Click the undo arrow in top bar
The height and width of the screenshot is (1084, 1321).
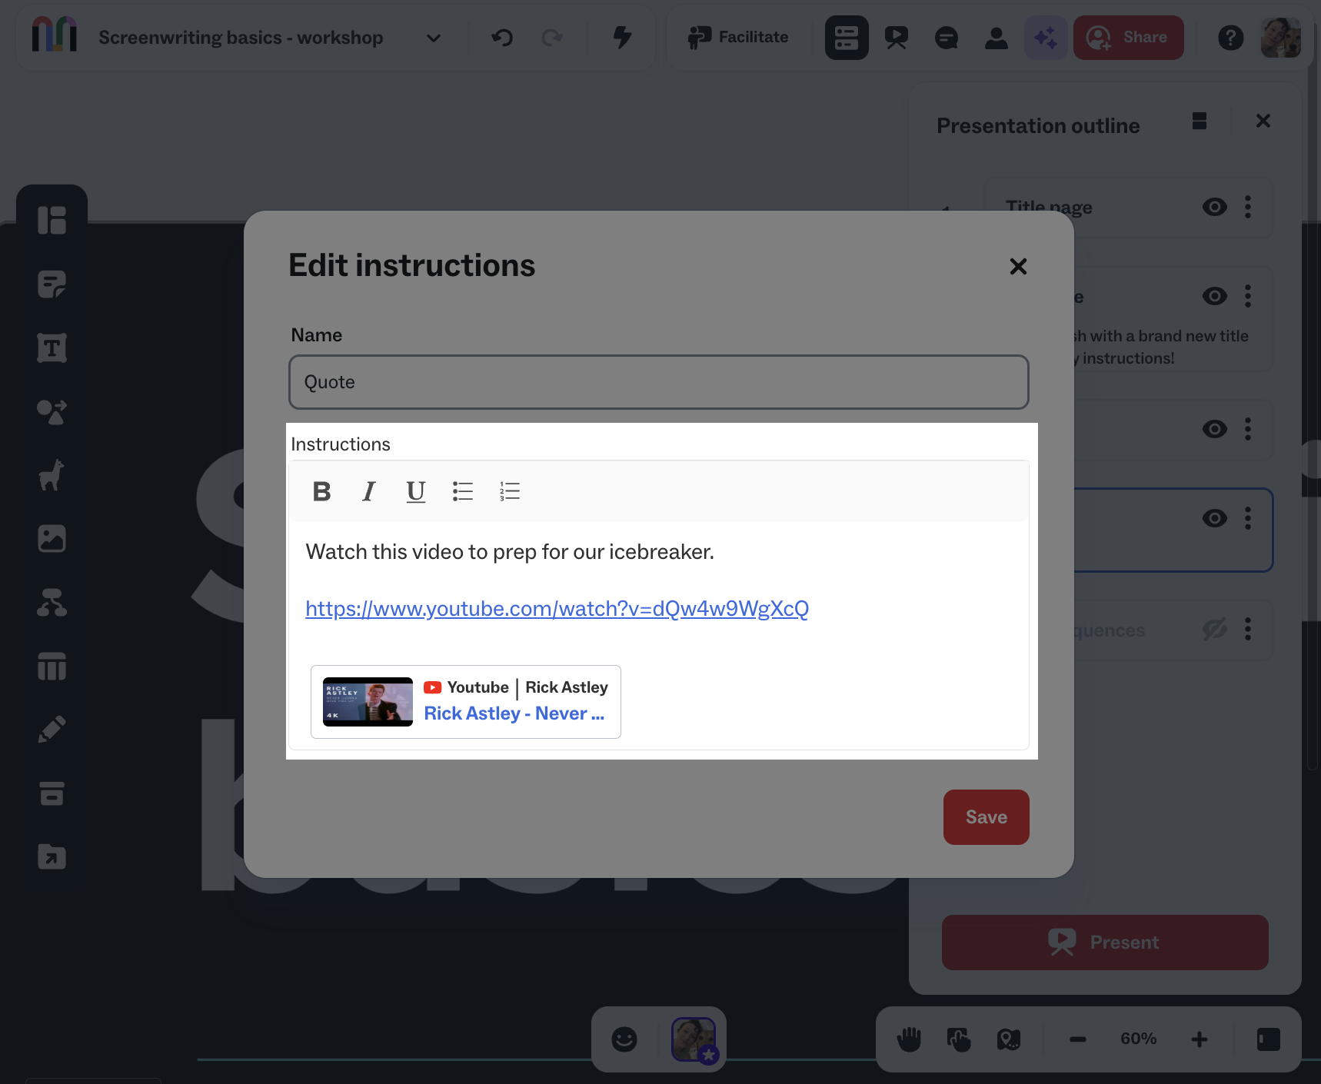pyautogui.click(x=502, y=38)
